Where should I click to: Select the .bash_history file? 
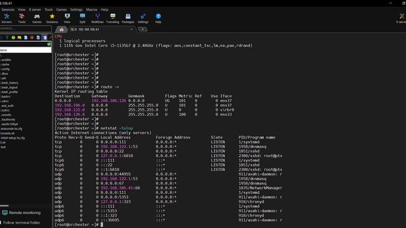coord(9,83)
